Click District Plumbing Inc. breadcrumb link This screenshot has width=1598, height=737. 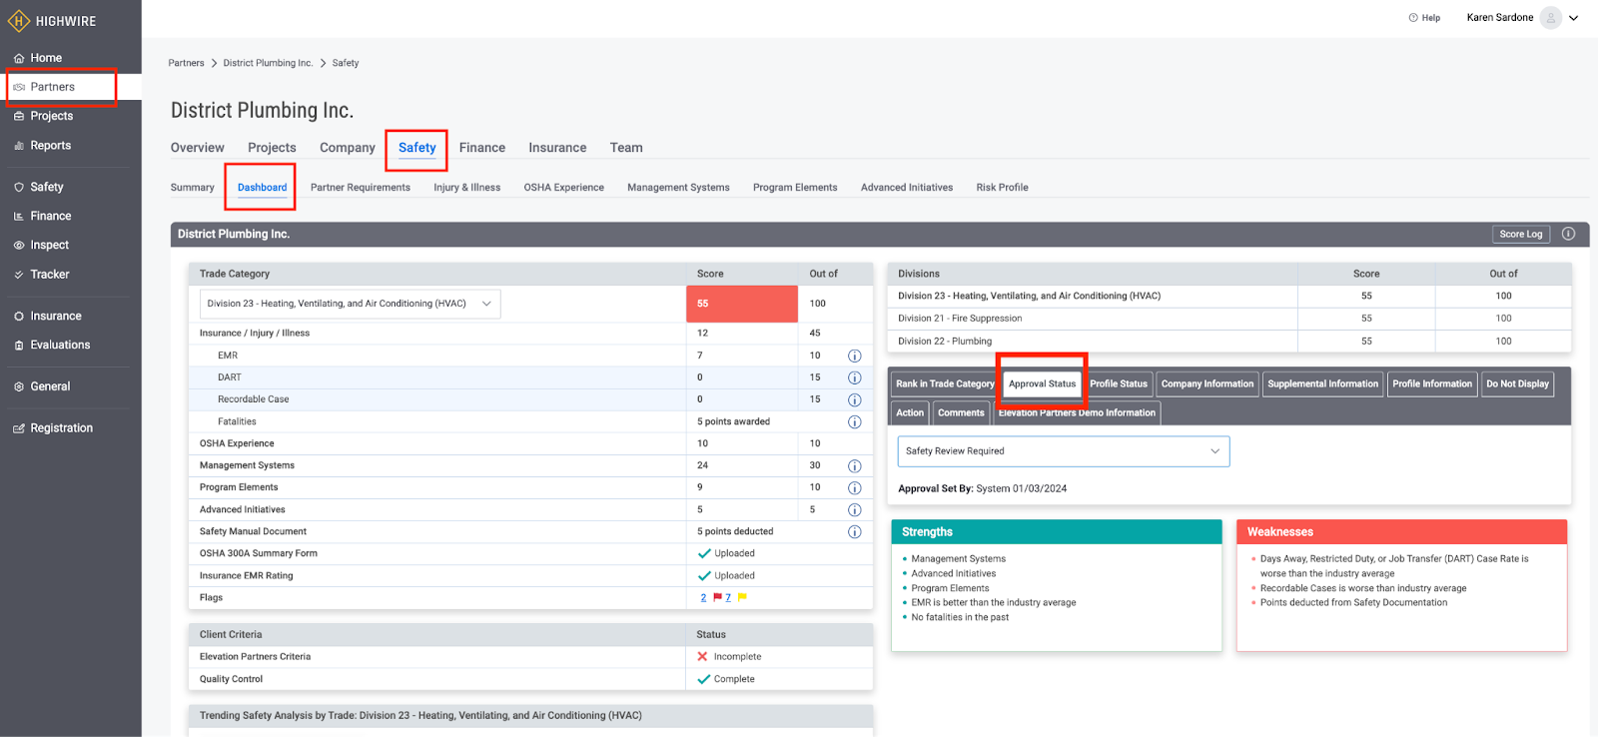268,63
